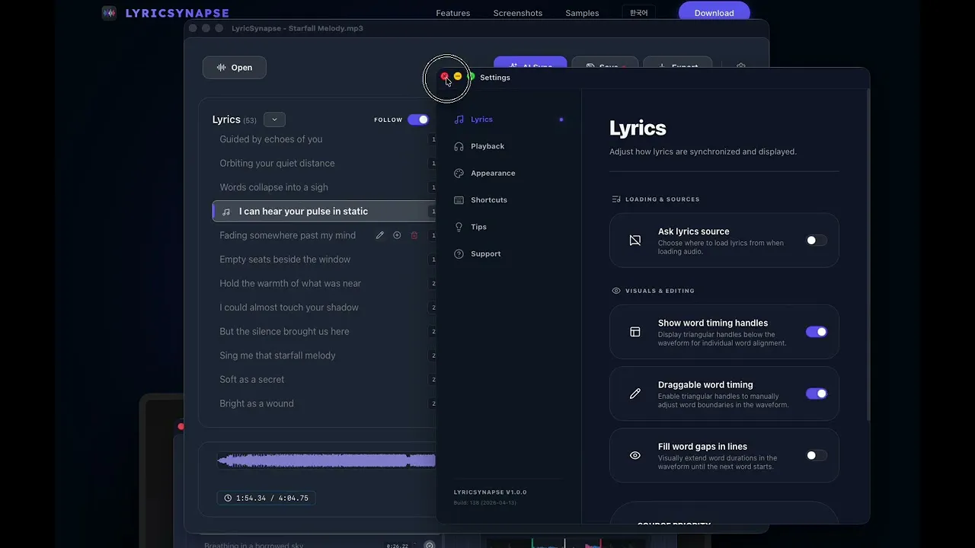Click the LYRICSYNAPSE V1.0.0 version text
975x548 pixels.
490,492
